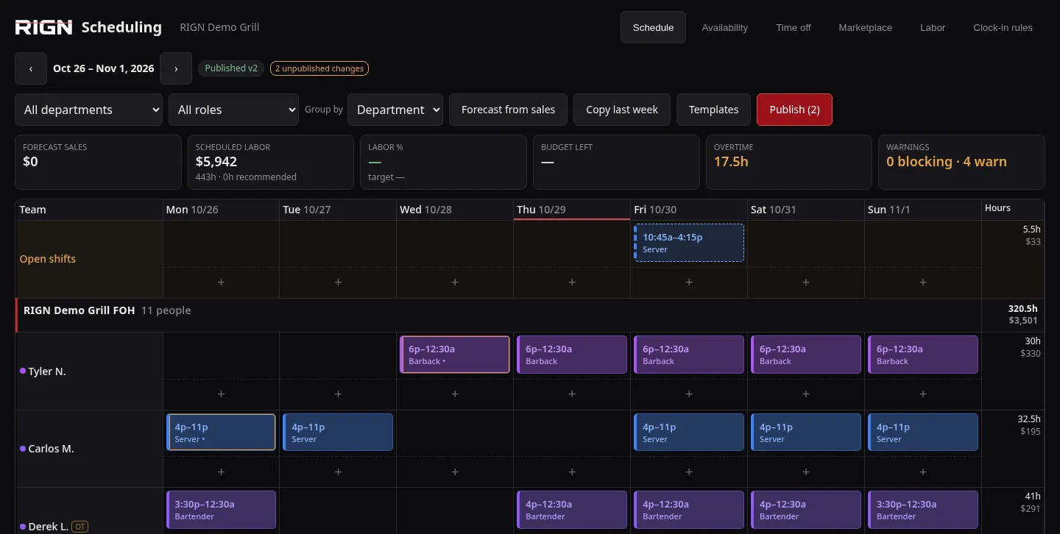The width and height of the screenshot is (1060, 534).
Task: Open the Time off tab
Action: tap(793, 27)
